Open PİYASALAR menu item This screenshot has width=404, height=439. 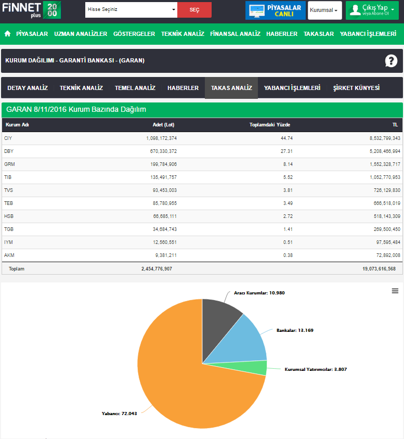click(32, 34)
